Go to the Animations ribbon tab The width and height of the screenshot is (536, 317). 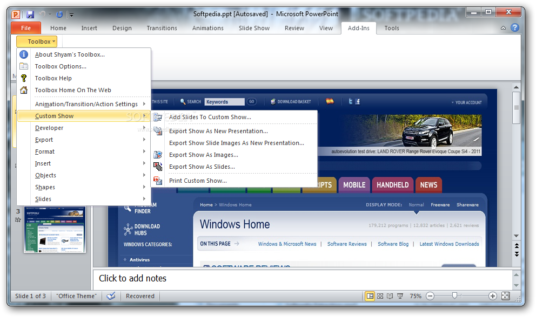tap(208, 28)
